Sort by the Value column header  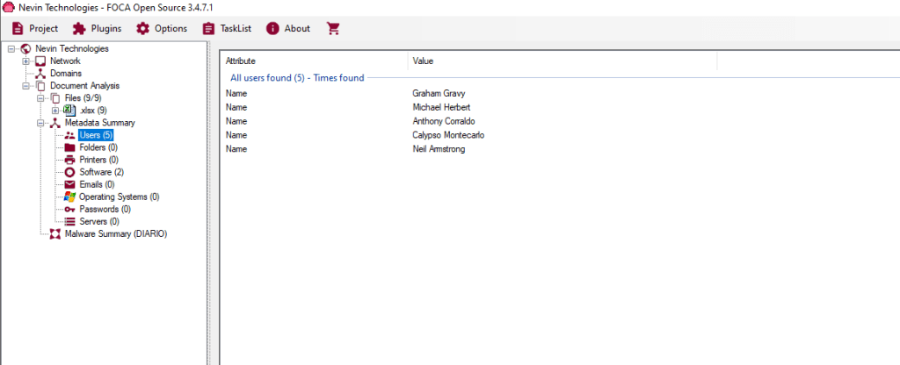point(562,61)
